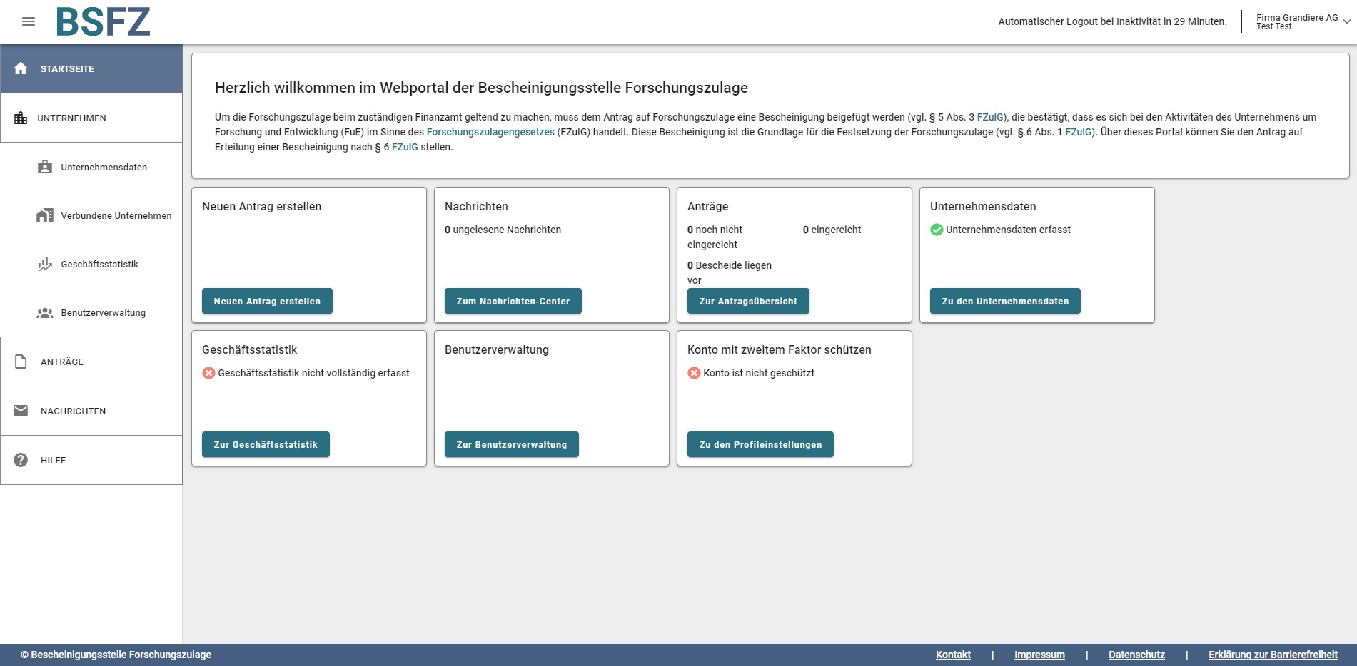Click green check icon for Unternehmensdaten erfasst
The width and height of the screenshot is (1357, 666).
point(937,230)
